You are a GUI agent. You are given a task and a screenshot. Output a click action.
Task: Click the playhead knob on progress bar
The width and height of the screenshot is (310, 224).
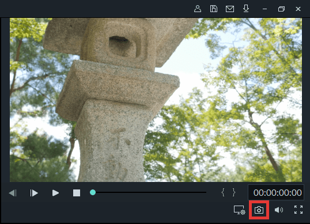tap(93, 192)
